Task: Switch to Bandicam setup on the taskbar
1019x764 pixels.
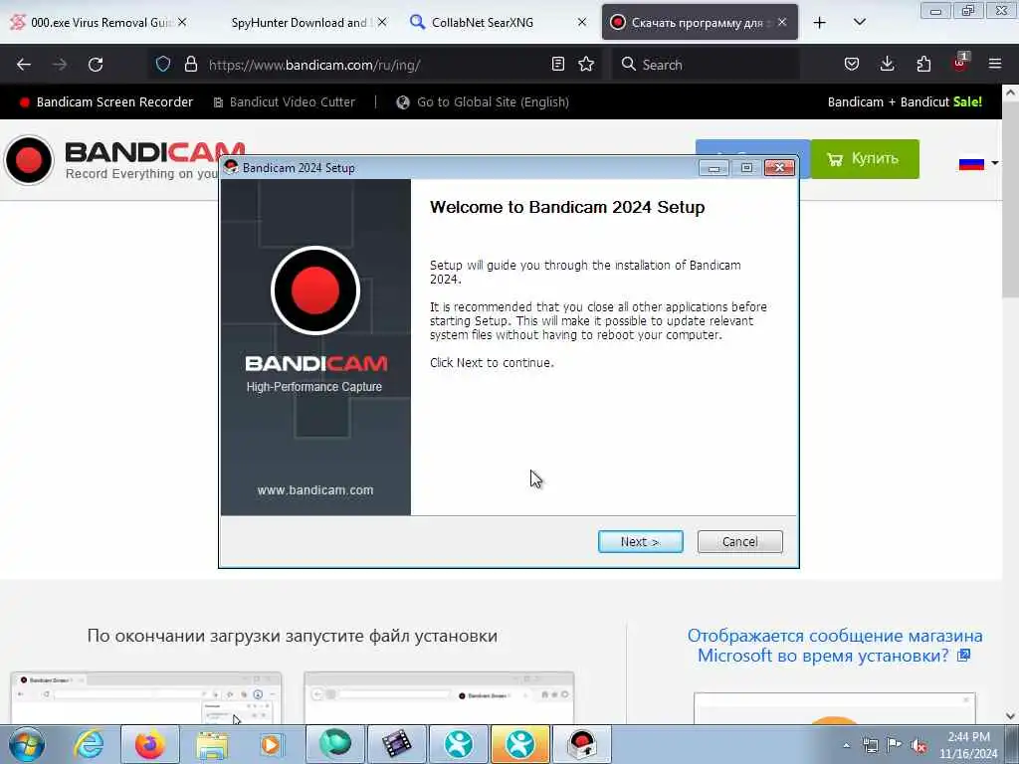Action: tap(582, 744)
